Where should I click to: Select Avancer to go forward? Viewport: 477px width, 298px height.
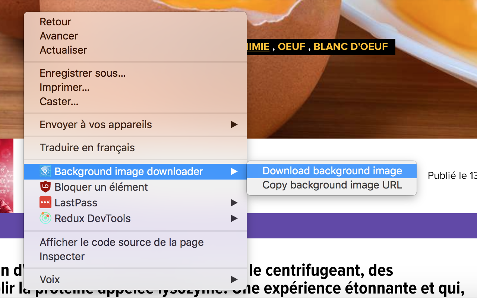coord(59,35)
